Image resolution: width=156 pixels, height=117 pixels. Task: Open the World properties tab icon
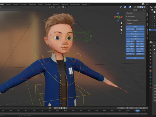coord(150,63)
